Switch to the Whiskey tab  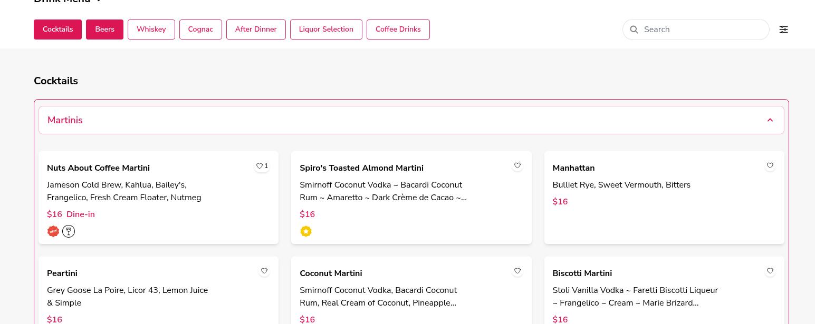coord(151,30)
